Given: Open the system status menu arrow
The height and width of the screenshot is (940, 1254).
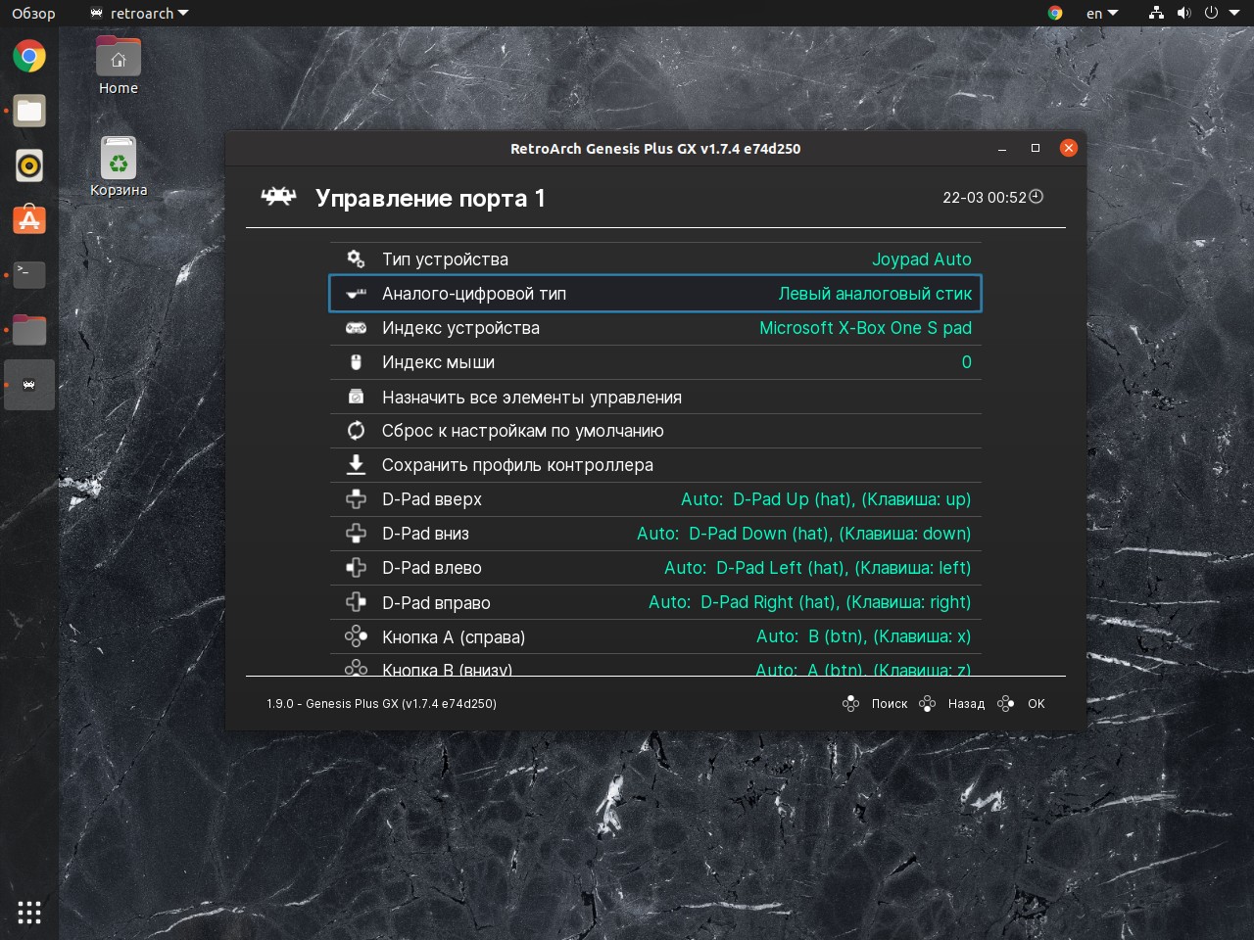Looking at the screenshot, I should tap(1234, 13).
